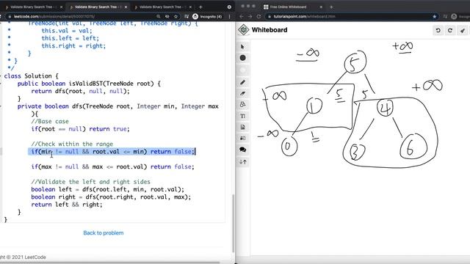Click 'return dfs(root, null, null);' line

[x=80, y=91]
